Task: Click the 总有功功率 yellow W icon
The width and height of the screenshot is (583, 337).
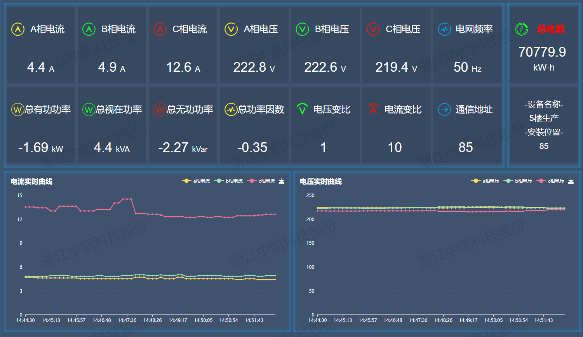Action: 17,110
